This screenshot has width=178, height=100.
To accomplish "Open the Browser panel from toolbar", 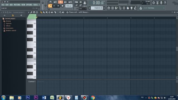I will (120, 8).
